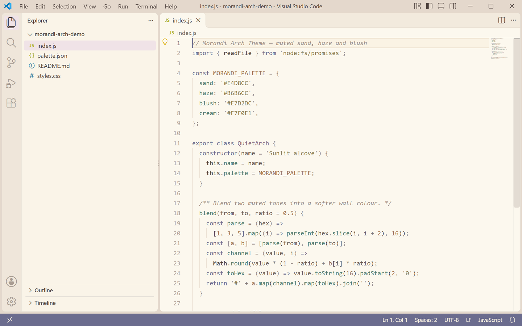Toggle the primary side bar

click(429, 6)
